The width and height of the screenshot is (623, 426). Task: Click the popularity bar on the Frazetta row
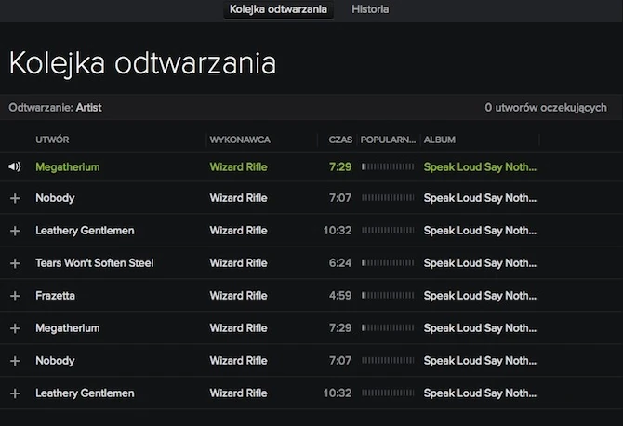pos(388,296)
